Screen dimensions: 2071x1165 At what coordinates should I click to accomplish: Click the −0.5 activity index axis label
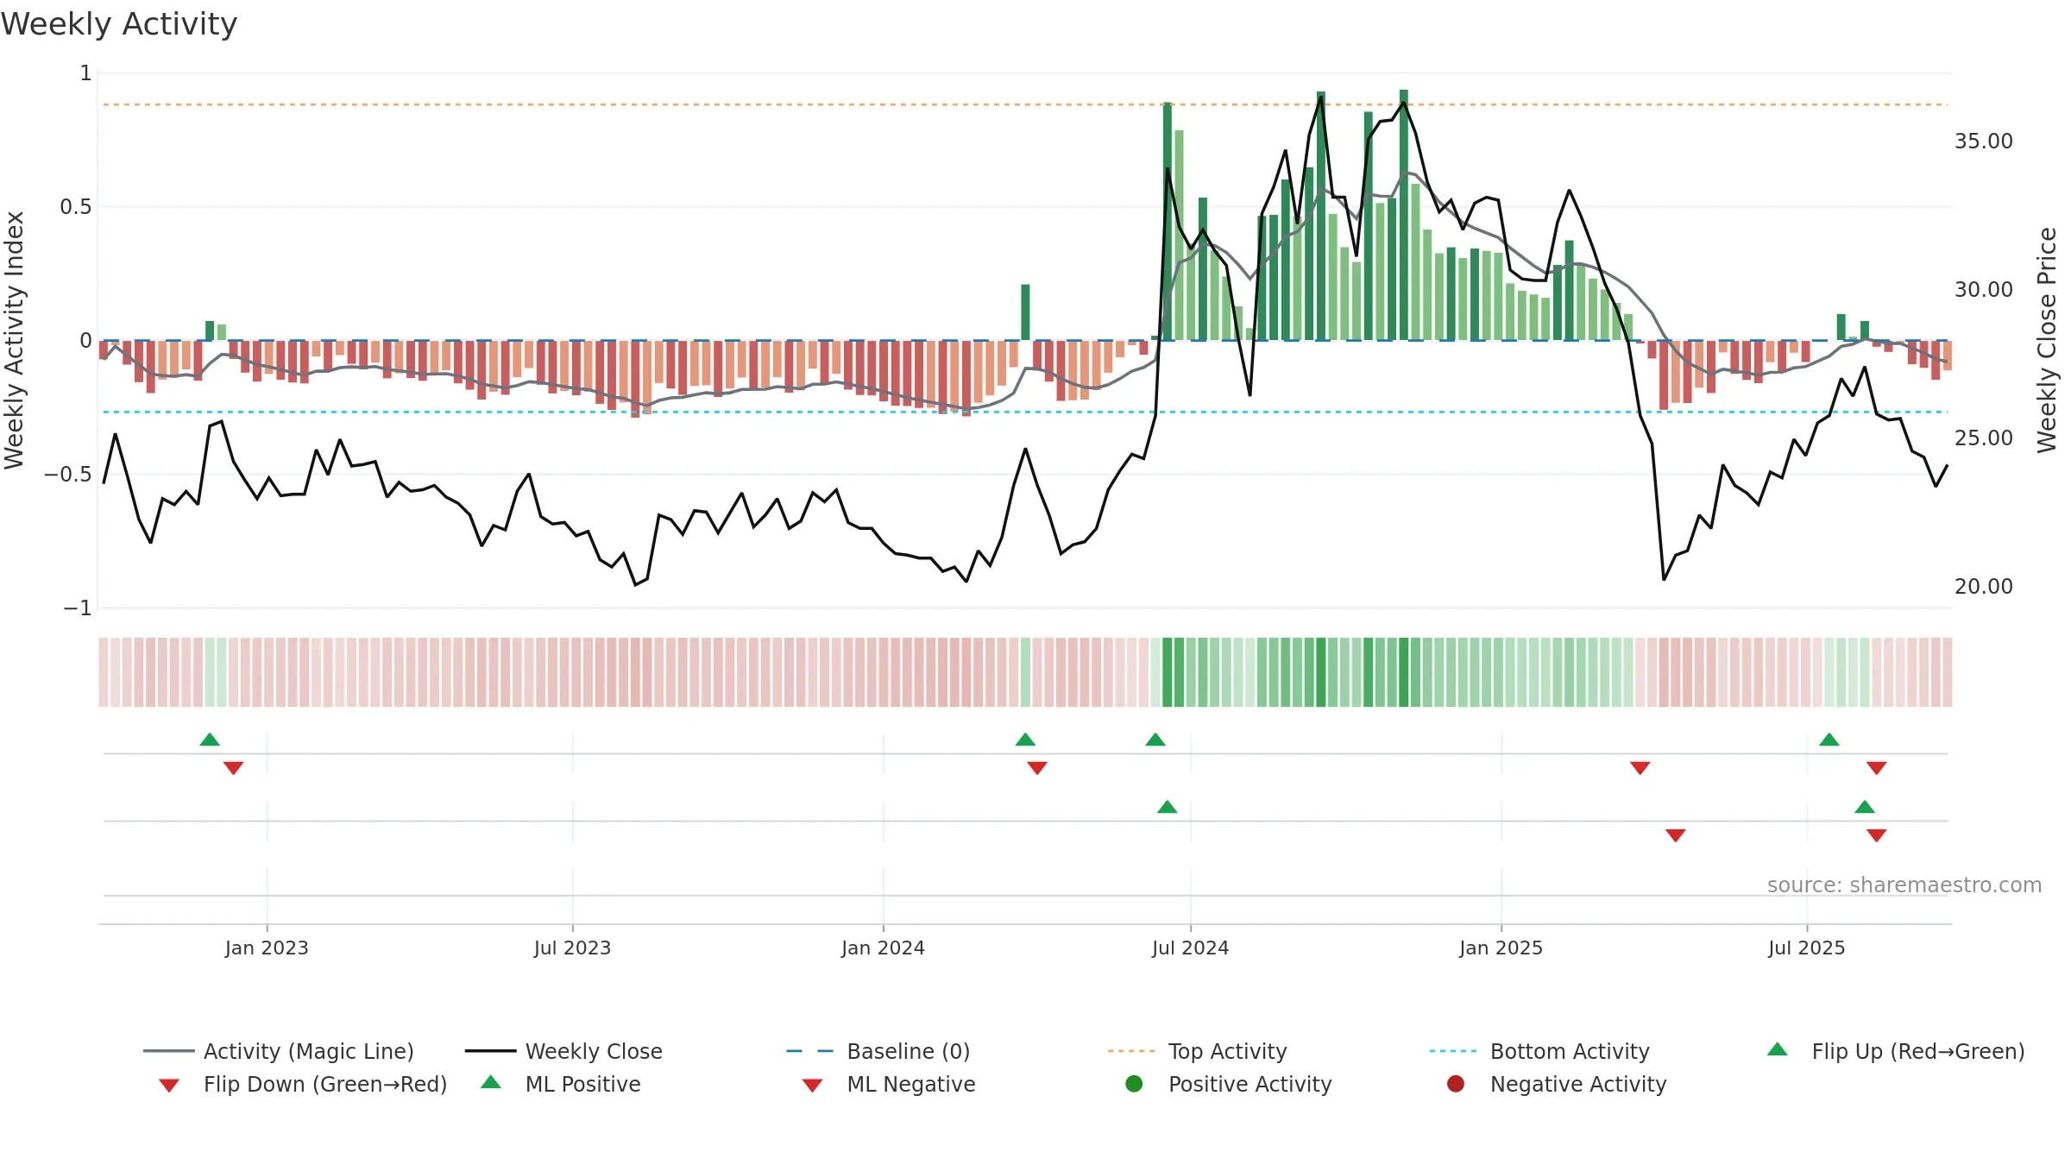pos(67,475)
